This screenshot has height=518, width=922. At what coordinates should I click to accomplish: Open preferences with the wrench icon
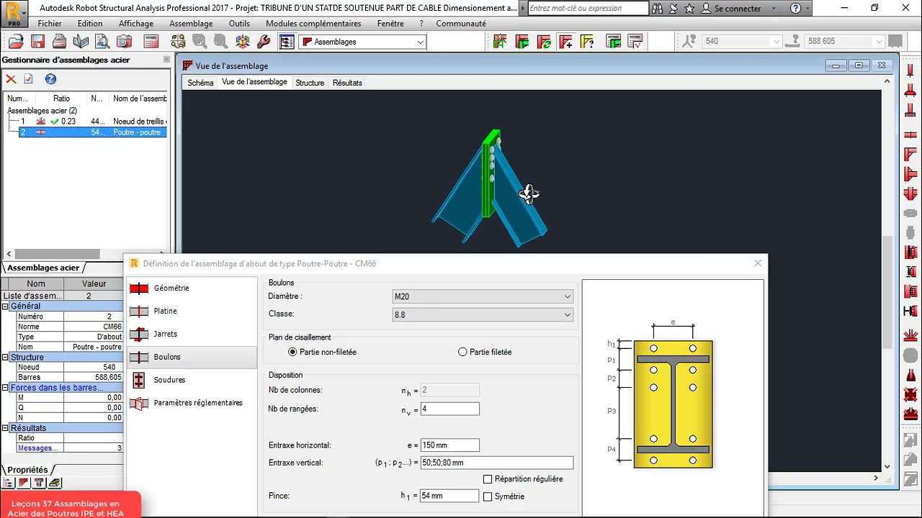pyautogui.click(x=264, y=42)
